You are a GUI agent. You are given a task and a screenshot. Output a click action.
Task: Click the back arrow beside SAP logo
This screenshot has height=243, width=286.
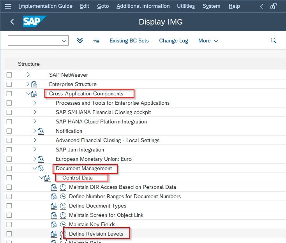(12, 22)
